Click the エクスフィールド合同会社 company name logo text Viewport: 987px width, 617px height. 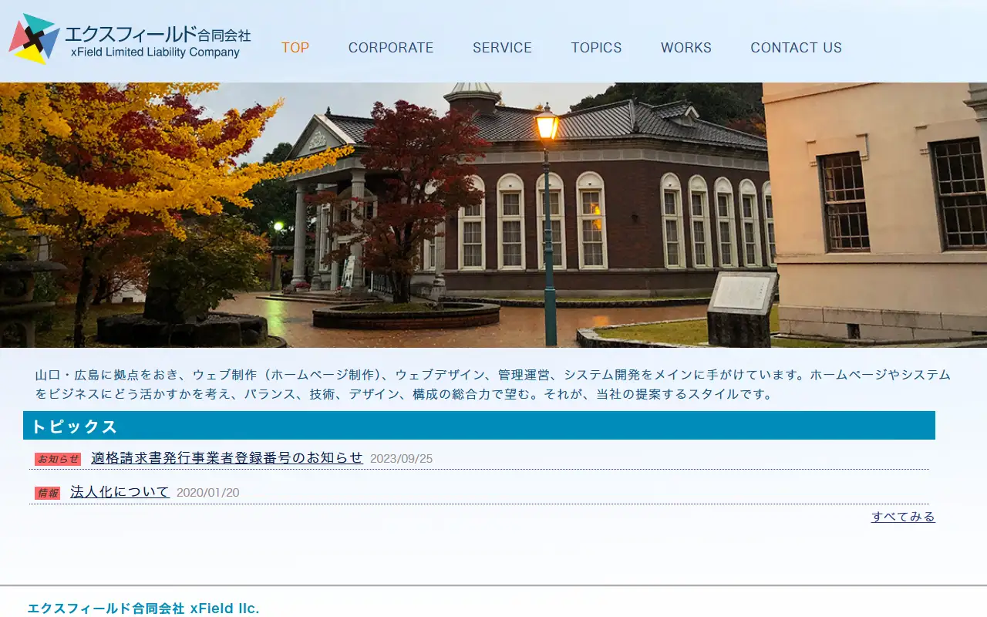click(158, 35)
